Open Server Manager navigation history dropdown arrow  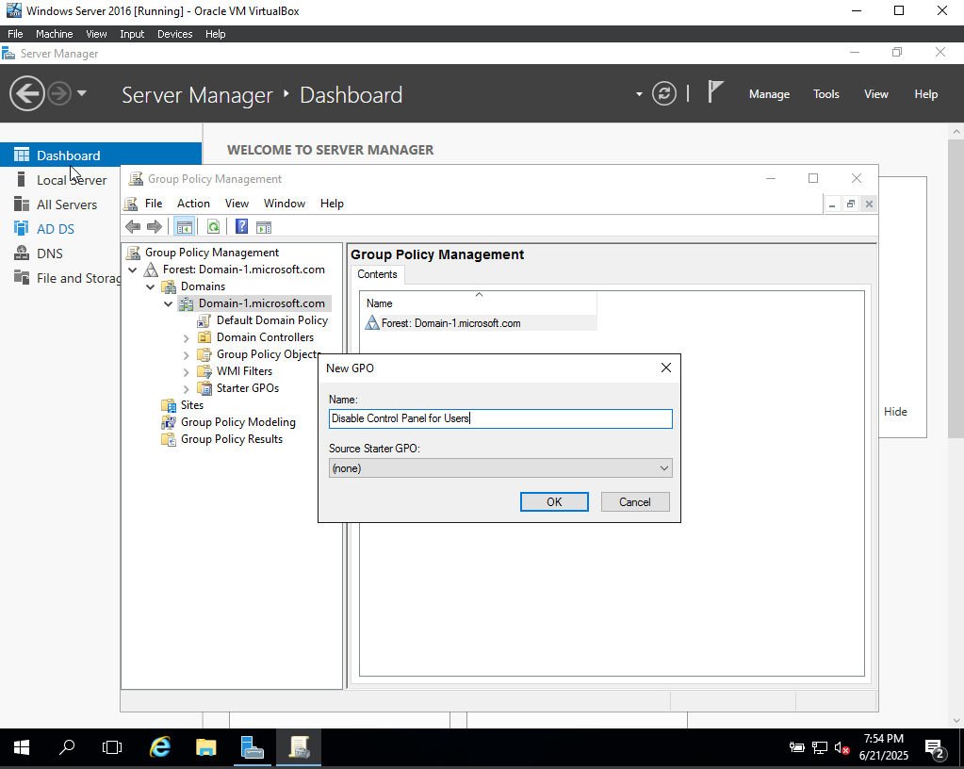pyautogui.click(x=82, y=93)
